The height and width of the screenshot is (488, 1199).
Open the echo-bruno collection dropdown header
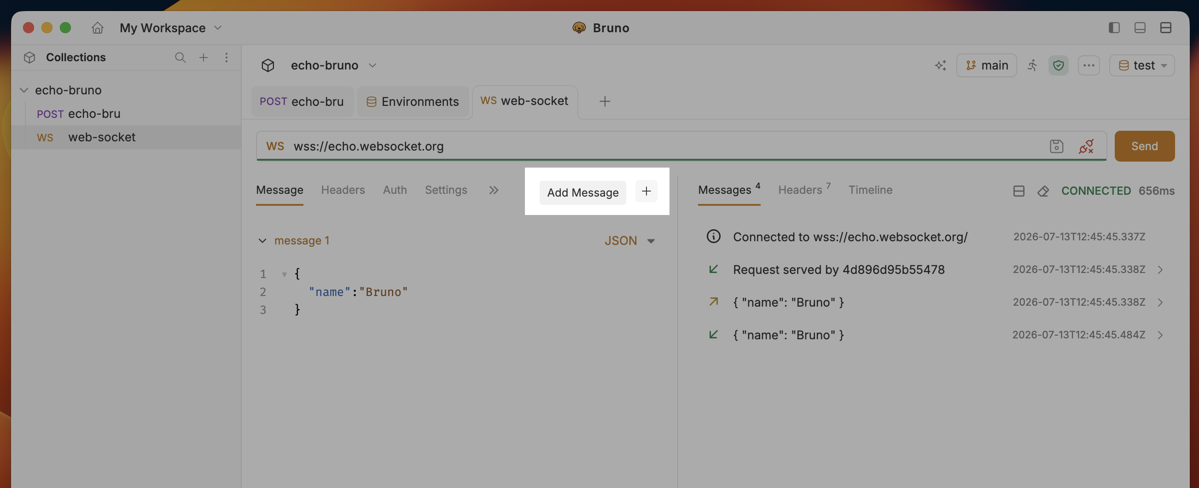[333, 65]
